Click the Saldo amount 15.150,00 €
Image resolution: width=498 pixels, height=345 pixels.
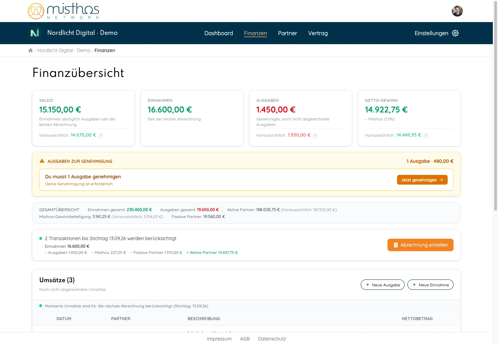tap(60, 110)
